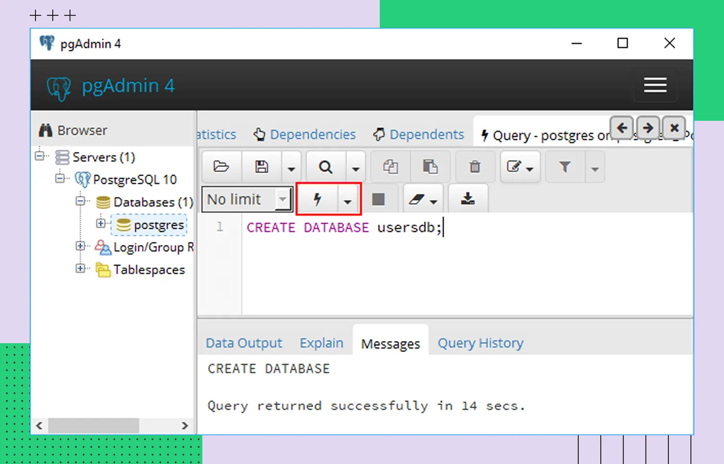The width and height of the screenshot is (724, 464).
Task: Click the Find magnifier icon
Action: [x=326, y=167]
